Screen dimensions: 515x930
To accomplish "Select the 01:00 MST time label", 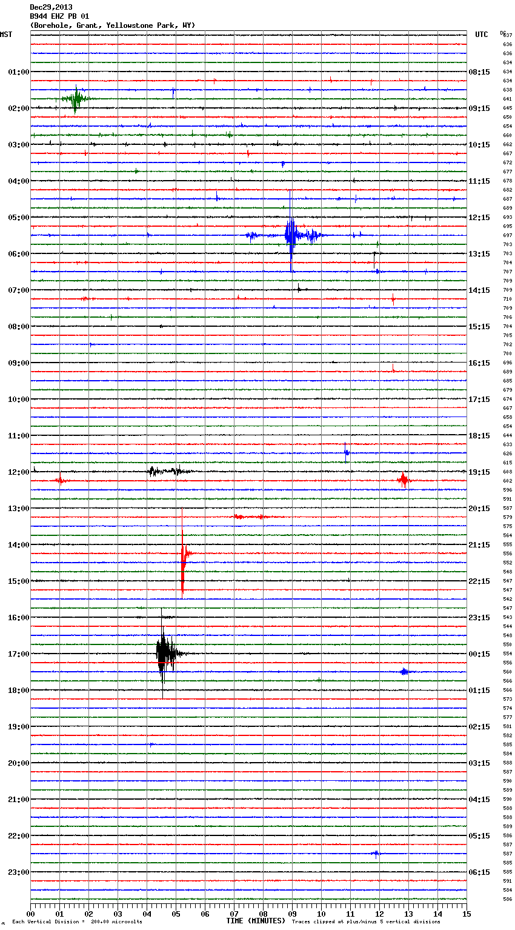I will 18,72.
